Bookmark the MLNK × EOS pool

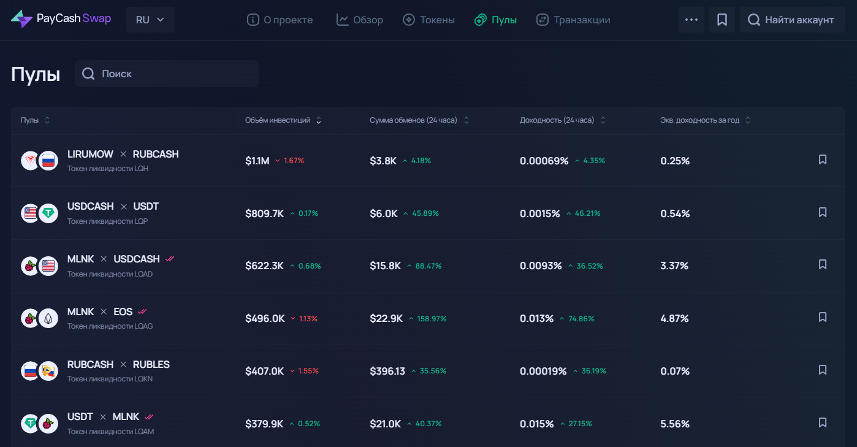tap(823, 317)
